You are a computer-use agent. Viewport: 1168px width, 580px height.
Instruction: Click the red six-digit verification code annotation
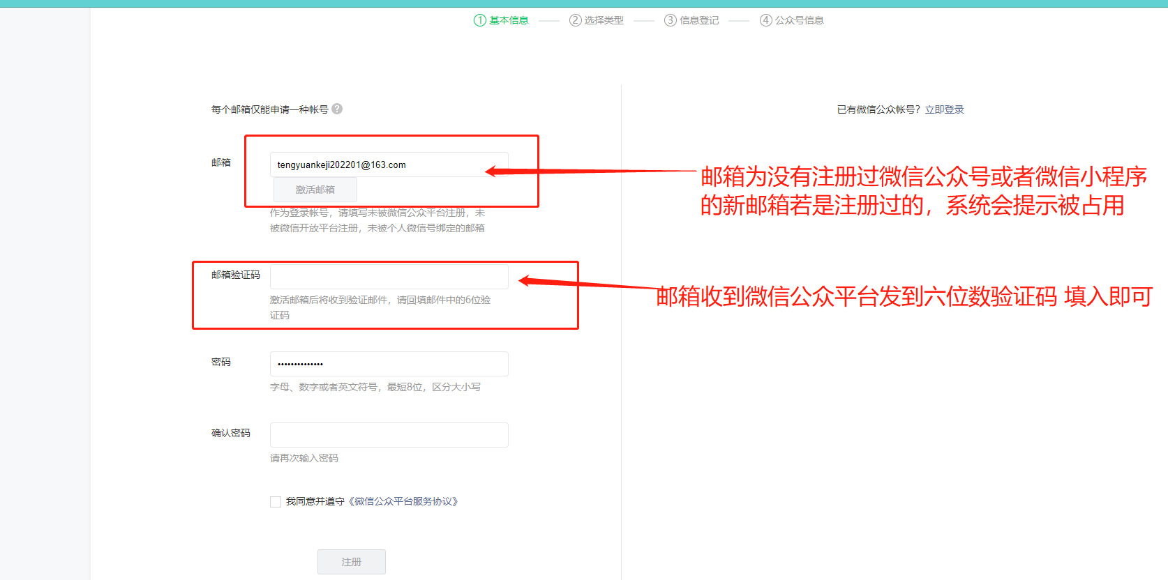click(x=904, y=296)
